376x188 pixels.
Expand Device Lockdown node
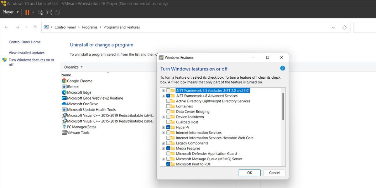163,117
